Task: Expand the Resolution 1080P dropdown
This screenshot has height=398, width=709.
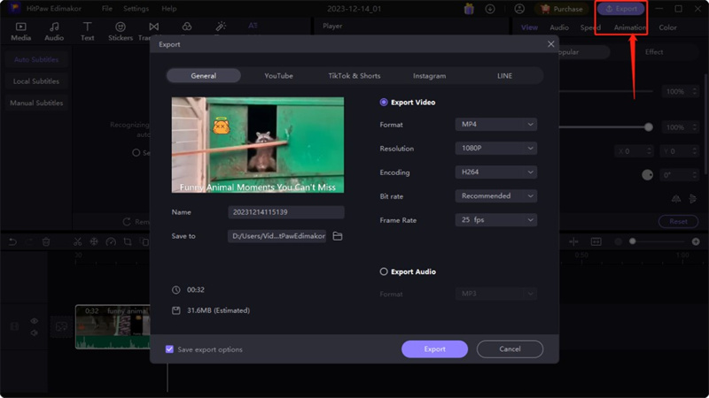Action: pyautogui.click(x=496, y=149)
